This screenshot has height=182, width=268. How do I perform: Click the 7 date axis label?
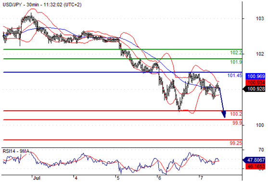coord(202,178)
